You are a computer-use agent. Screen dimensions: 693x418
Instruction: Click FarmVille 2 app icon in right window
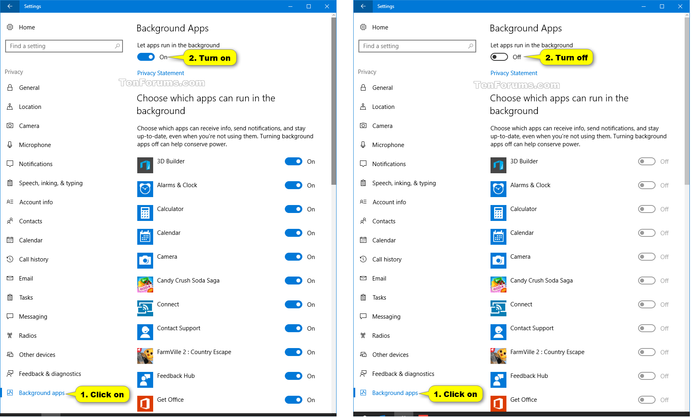(498, 356)
